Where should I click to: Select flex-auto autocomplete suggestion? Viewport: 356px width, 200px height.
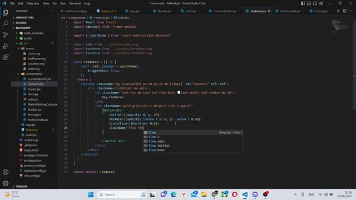coord(193,141)
